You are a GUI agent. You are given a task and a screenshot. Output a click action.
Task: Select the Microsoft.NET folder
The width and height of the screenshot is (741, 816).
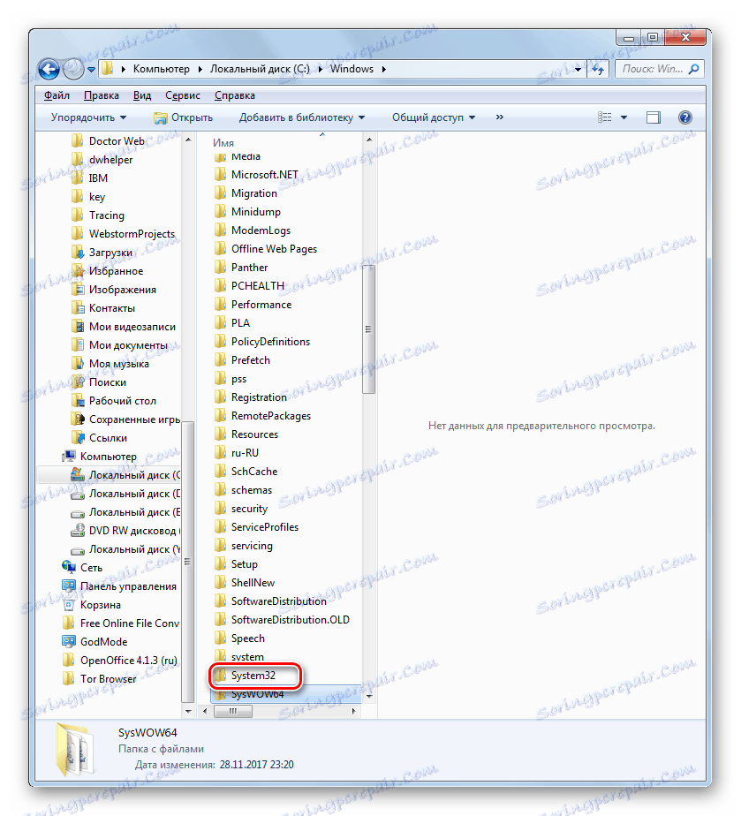255,175
